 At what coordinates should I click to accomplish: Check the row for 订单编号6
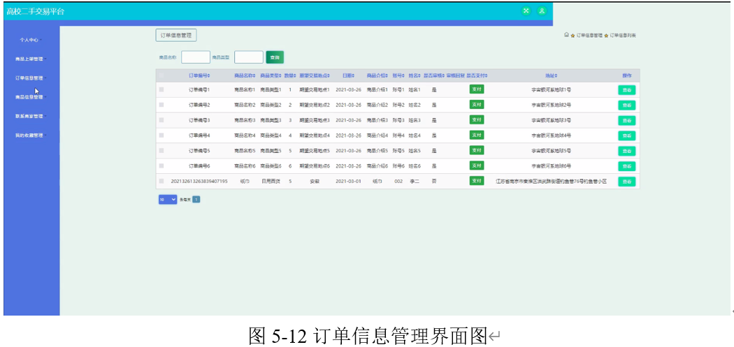pos(161,165)
